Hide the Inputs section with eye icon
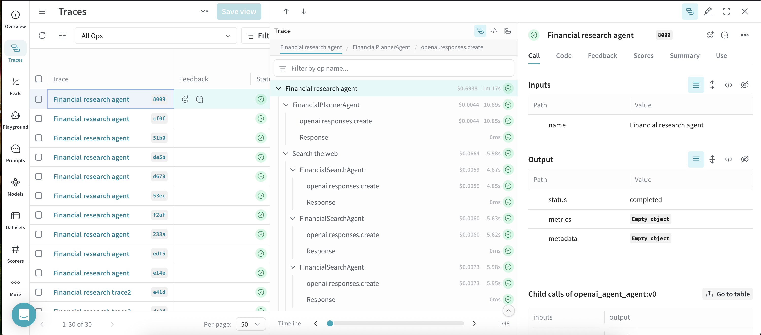This screenshot has height=335, width=761. 745,85
